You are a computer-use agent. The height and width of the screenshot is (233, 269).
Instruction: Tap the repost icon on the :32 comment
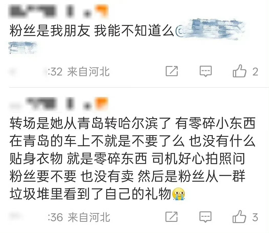(172, 71)
